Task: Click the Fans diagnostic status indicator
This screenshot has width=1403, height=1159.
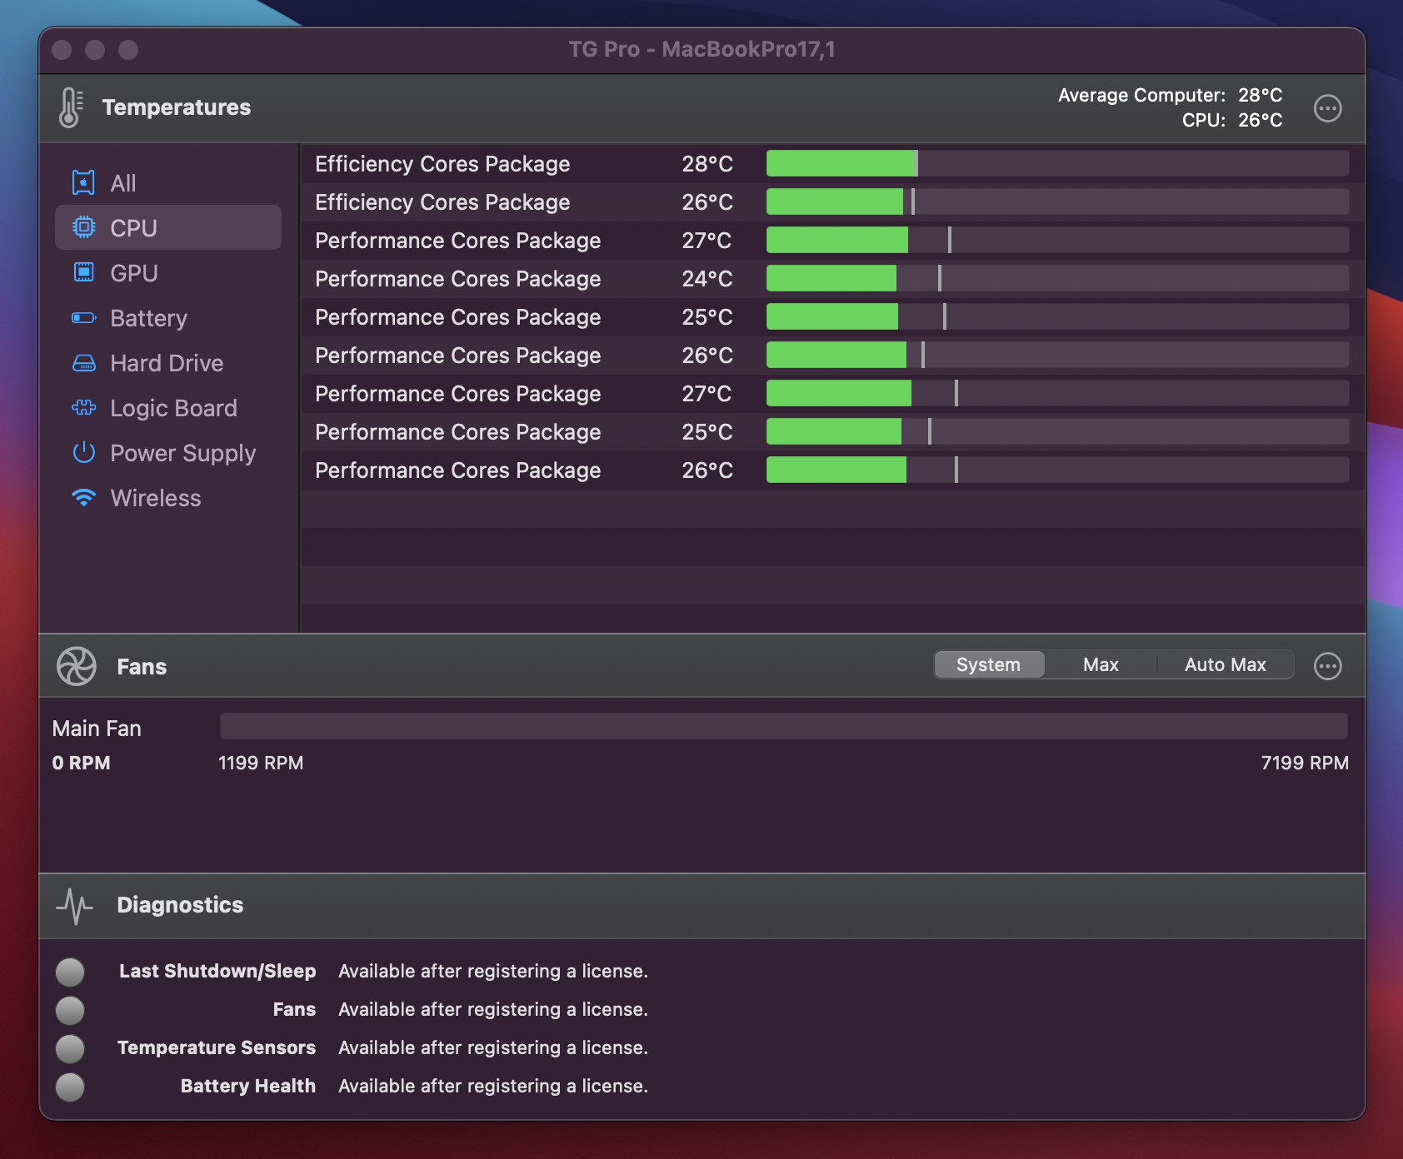Action: click(x=70, y=1010)
